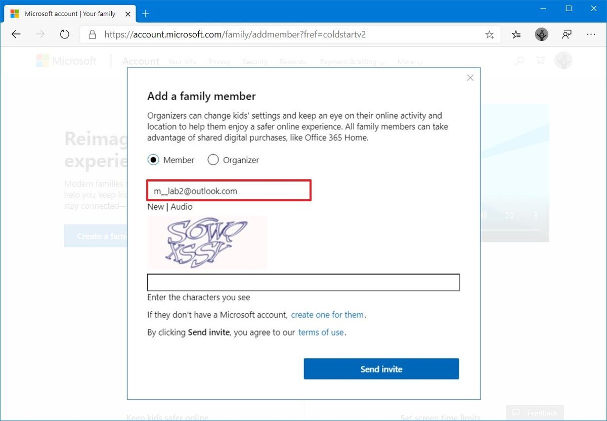
Task: Select the Member role option
Action: (153, 160)
